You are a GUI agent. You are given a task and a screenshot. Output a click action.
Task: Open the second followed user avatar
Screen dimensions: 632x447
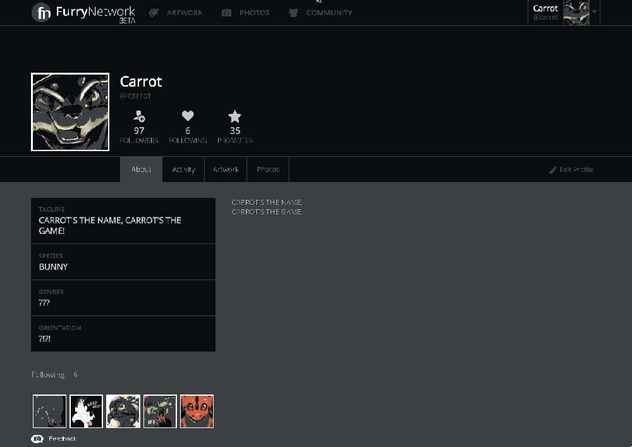click(x=86, y=411)
